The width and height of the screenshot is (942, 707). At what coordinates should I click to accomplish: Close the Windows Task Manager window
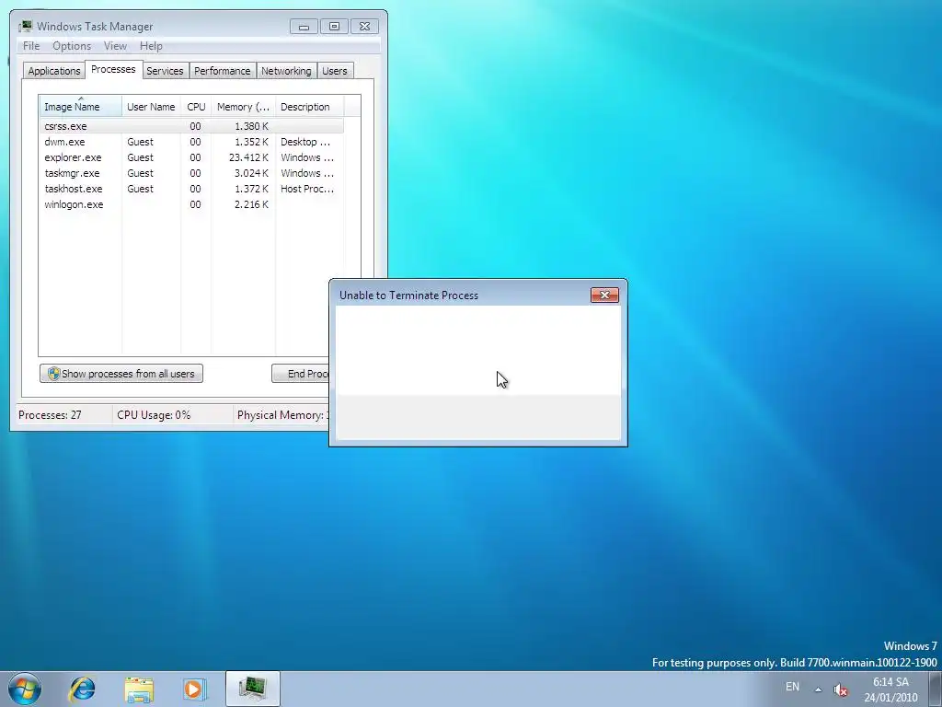pyautogui.click(x=364, y=27)
